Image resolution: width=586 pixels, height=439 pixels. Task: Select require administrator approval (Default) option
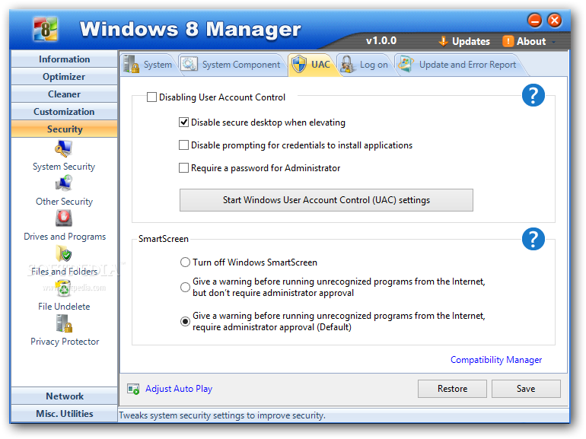[x=185, y=321]
